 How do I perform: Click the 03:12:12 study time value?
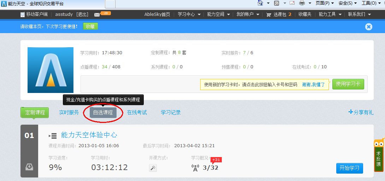pyautogui.click(x=109, y=168)
